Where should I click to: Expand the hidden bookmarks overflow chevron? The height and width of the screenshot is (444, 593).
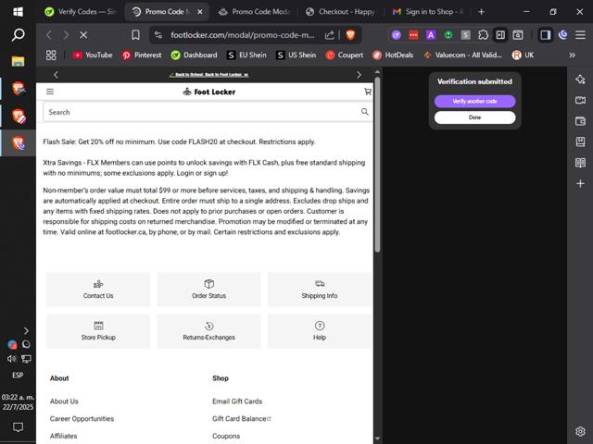tap(573, 55)
